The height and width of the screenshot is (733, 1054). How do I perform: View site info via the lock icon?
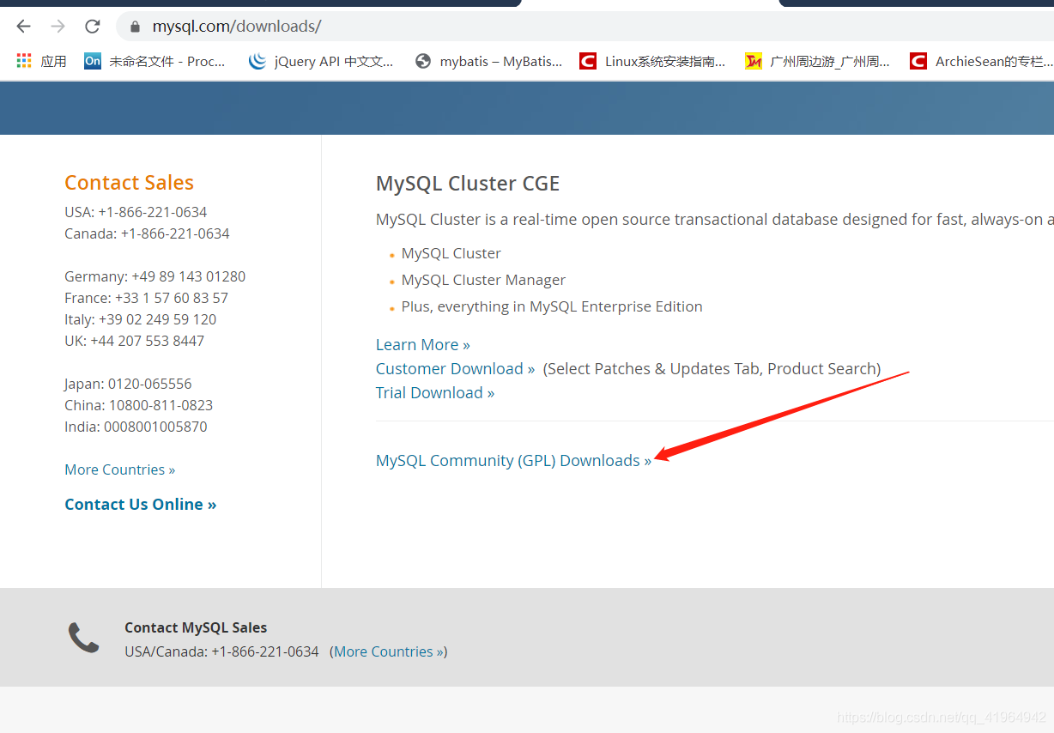pyautogui.click(x=135, y=27)
